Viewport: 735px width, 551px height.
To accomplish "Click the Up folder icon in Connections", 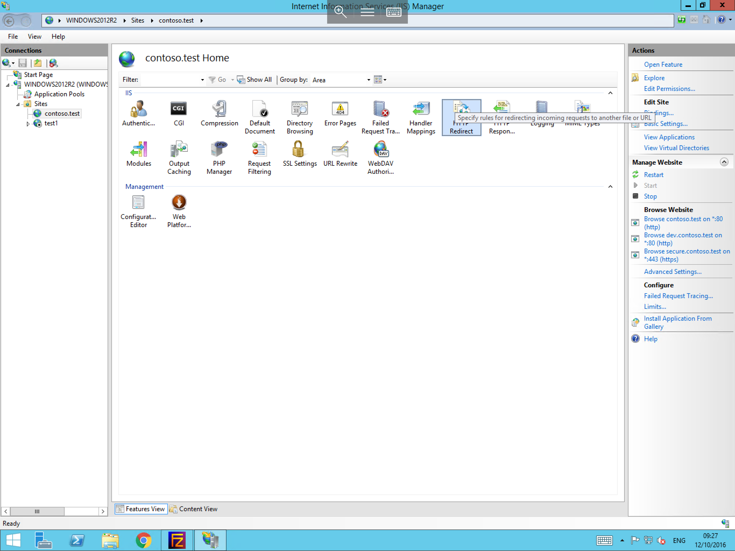I will point(38,63).
